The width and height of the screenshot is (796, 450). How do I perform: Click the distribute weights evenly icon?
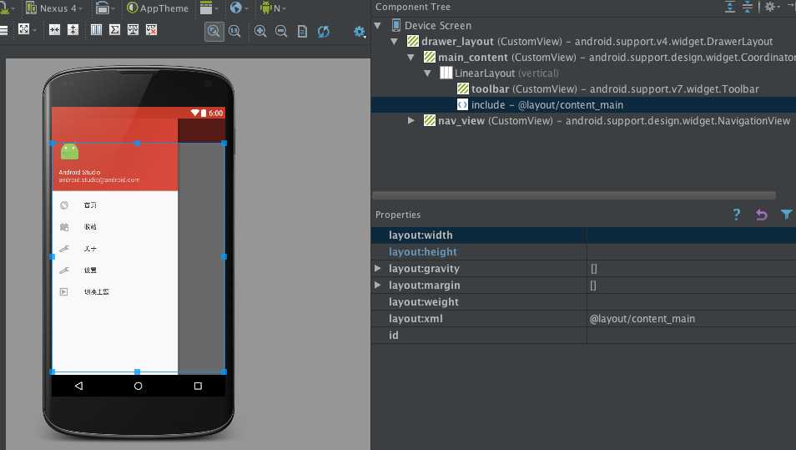point(133,30)
